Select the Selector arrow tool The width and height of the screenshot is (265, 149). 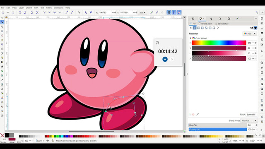point(2,18)
